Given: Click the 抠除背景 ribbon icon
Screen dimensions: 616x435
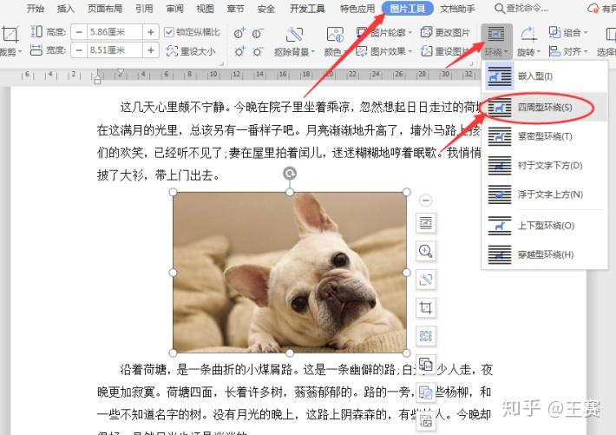Looking at the screenshot, I should click(294, 35).
